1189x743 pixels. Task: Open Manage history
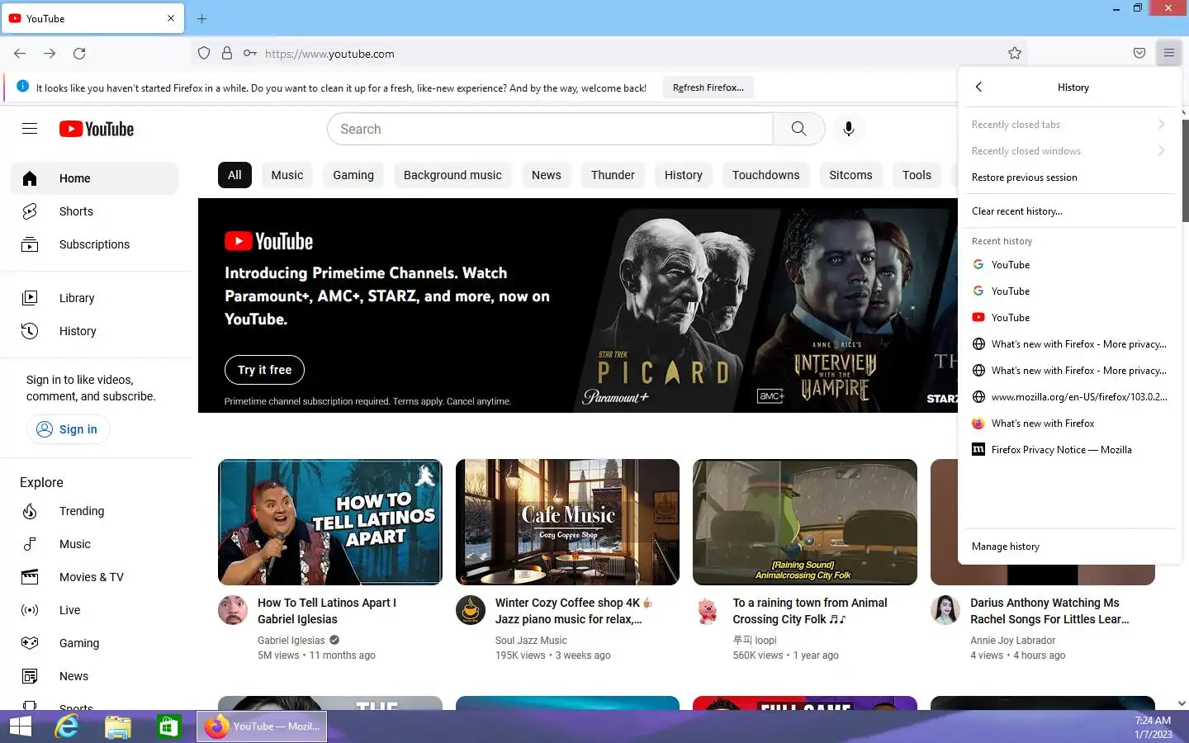click(x=1069, y=547)
